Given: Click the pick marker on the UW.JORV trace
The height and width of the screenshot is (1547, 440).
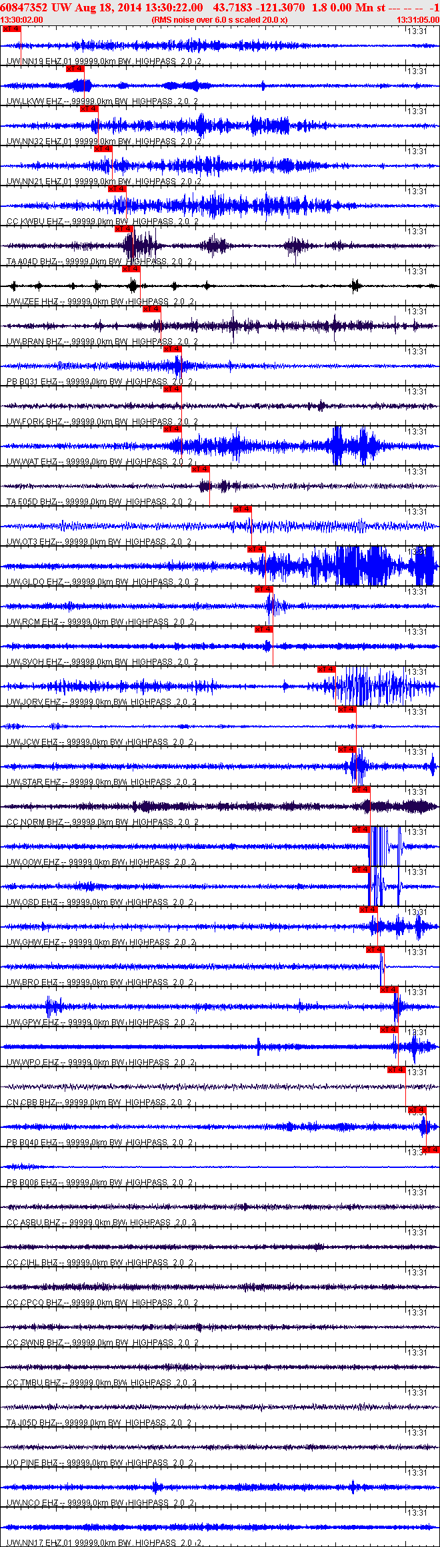Looking at the screenshot, I should (326, 669).
